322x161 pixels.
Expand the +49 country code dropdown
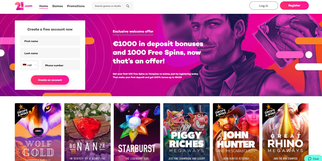[x=30, y=65]
